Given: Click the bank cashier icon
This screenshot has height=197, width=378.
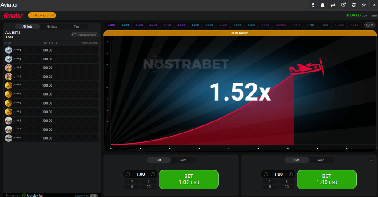Looking at the screenshot, I should (322, 5).
